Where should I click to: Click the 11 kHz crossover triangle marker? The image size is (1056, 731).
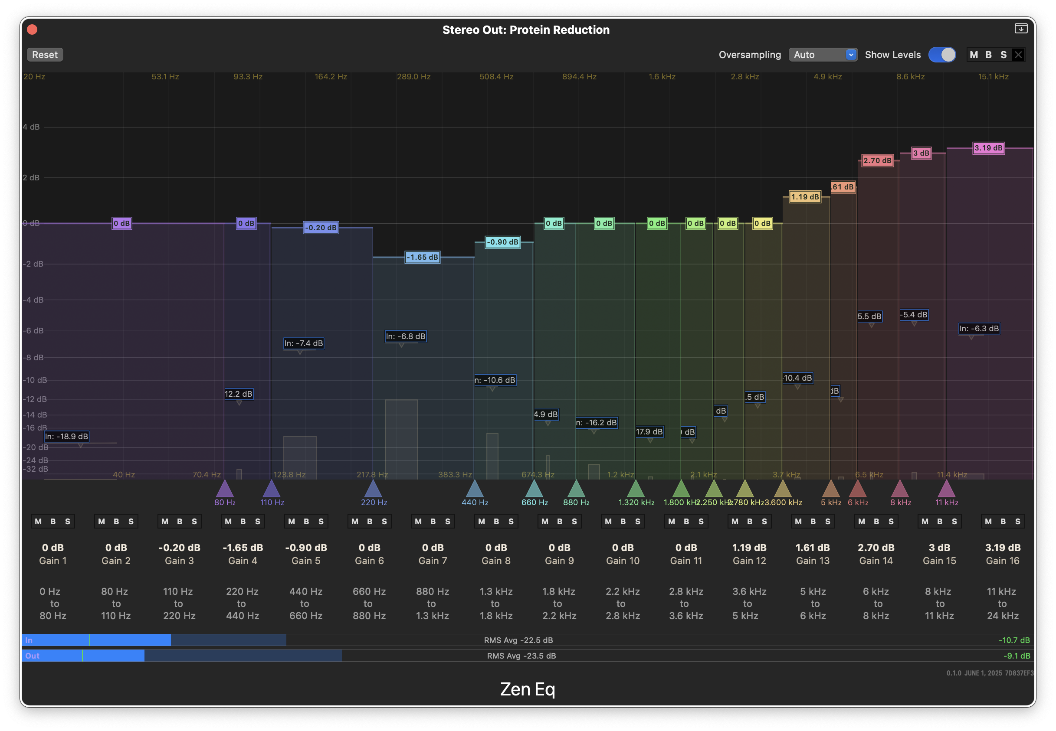[947, 490]
